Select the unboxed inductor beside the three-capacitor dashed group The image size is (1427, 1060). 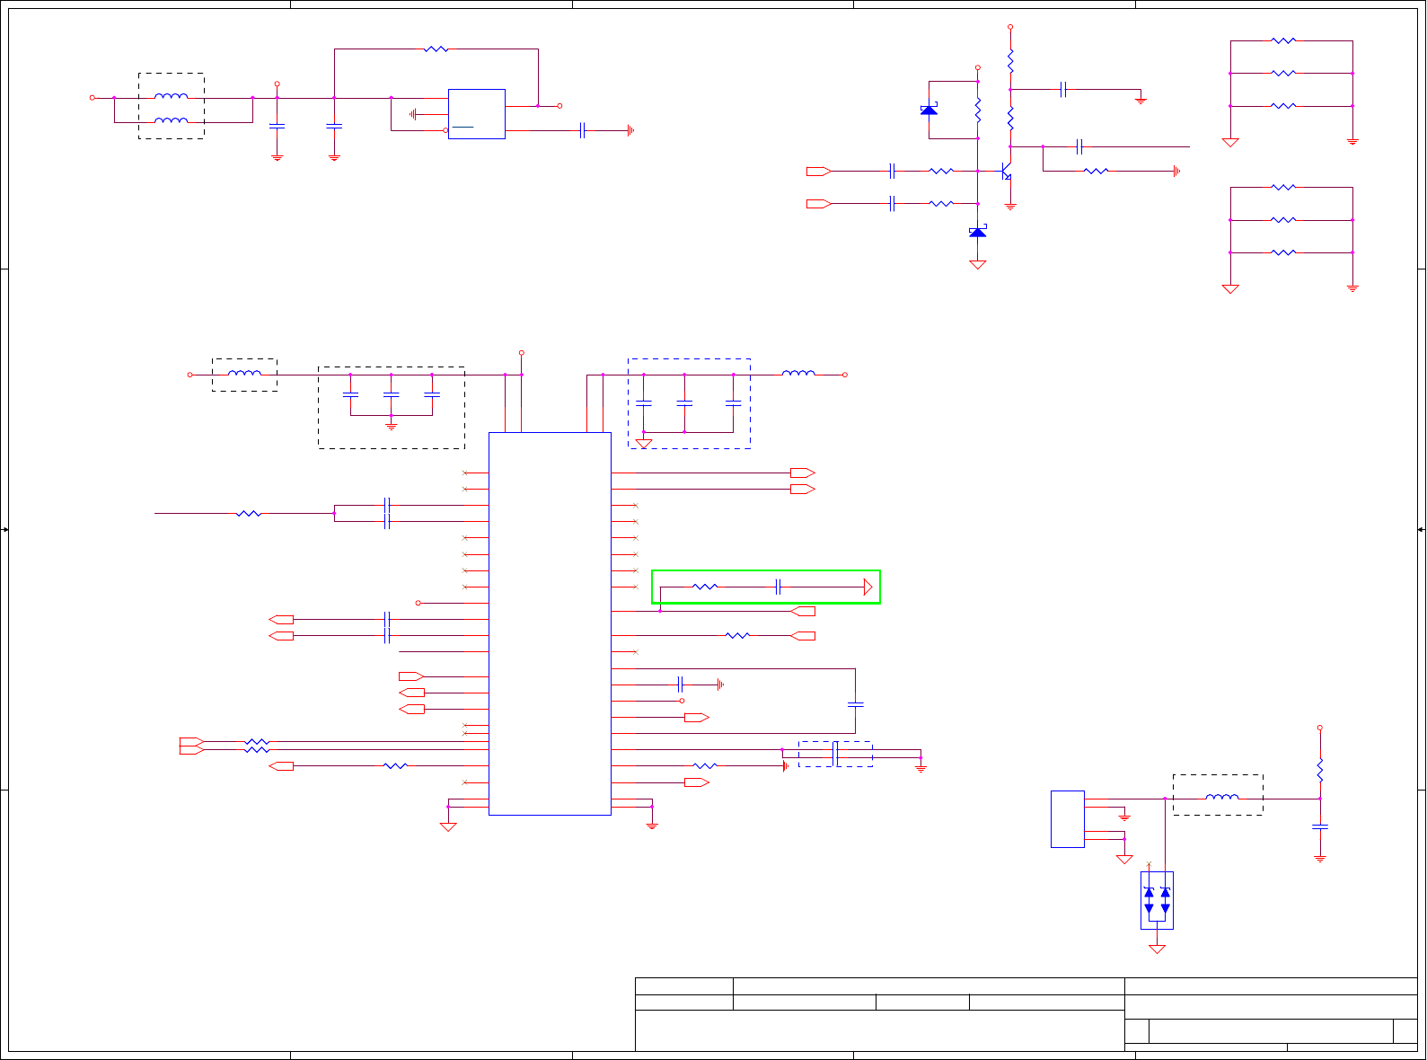[x=799, y=373]
